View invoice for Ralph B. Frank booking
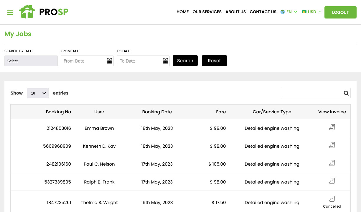The image size is (361, 212). 332,181
